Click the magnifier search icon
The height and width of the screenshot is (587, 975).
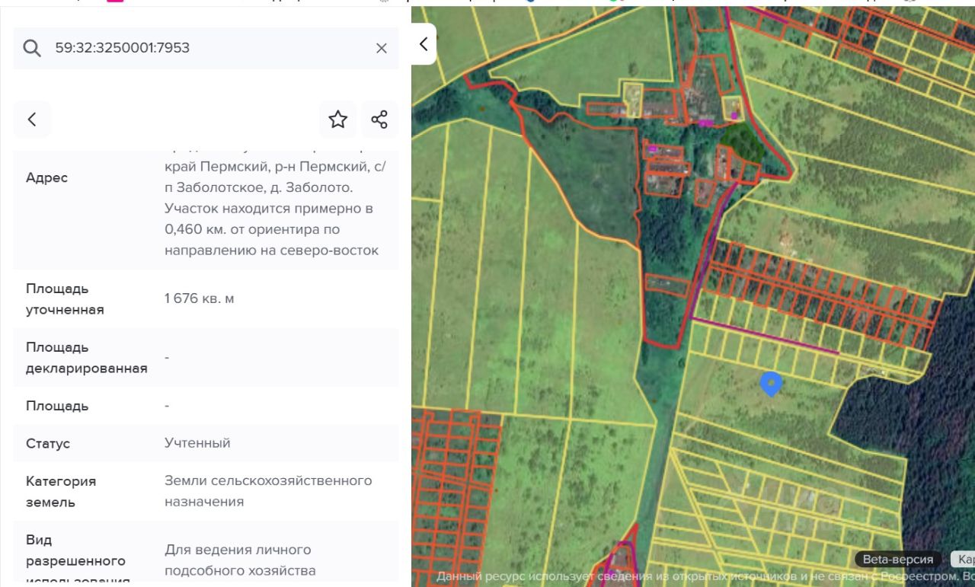[32, 48]
